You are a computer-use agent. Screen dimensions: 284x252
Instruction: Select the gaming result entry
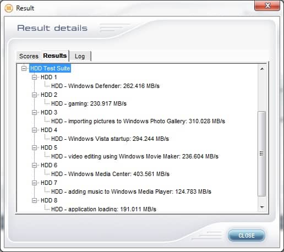pyautogui.click(x=89, y=103)
